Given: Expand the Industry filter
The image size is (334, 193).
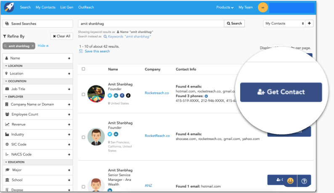Looking at the screenshot, I should pos(38,134).
